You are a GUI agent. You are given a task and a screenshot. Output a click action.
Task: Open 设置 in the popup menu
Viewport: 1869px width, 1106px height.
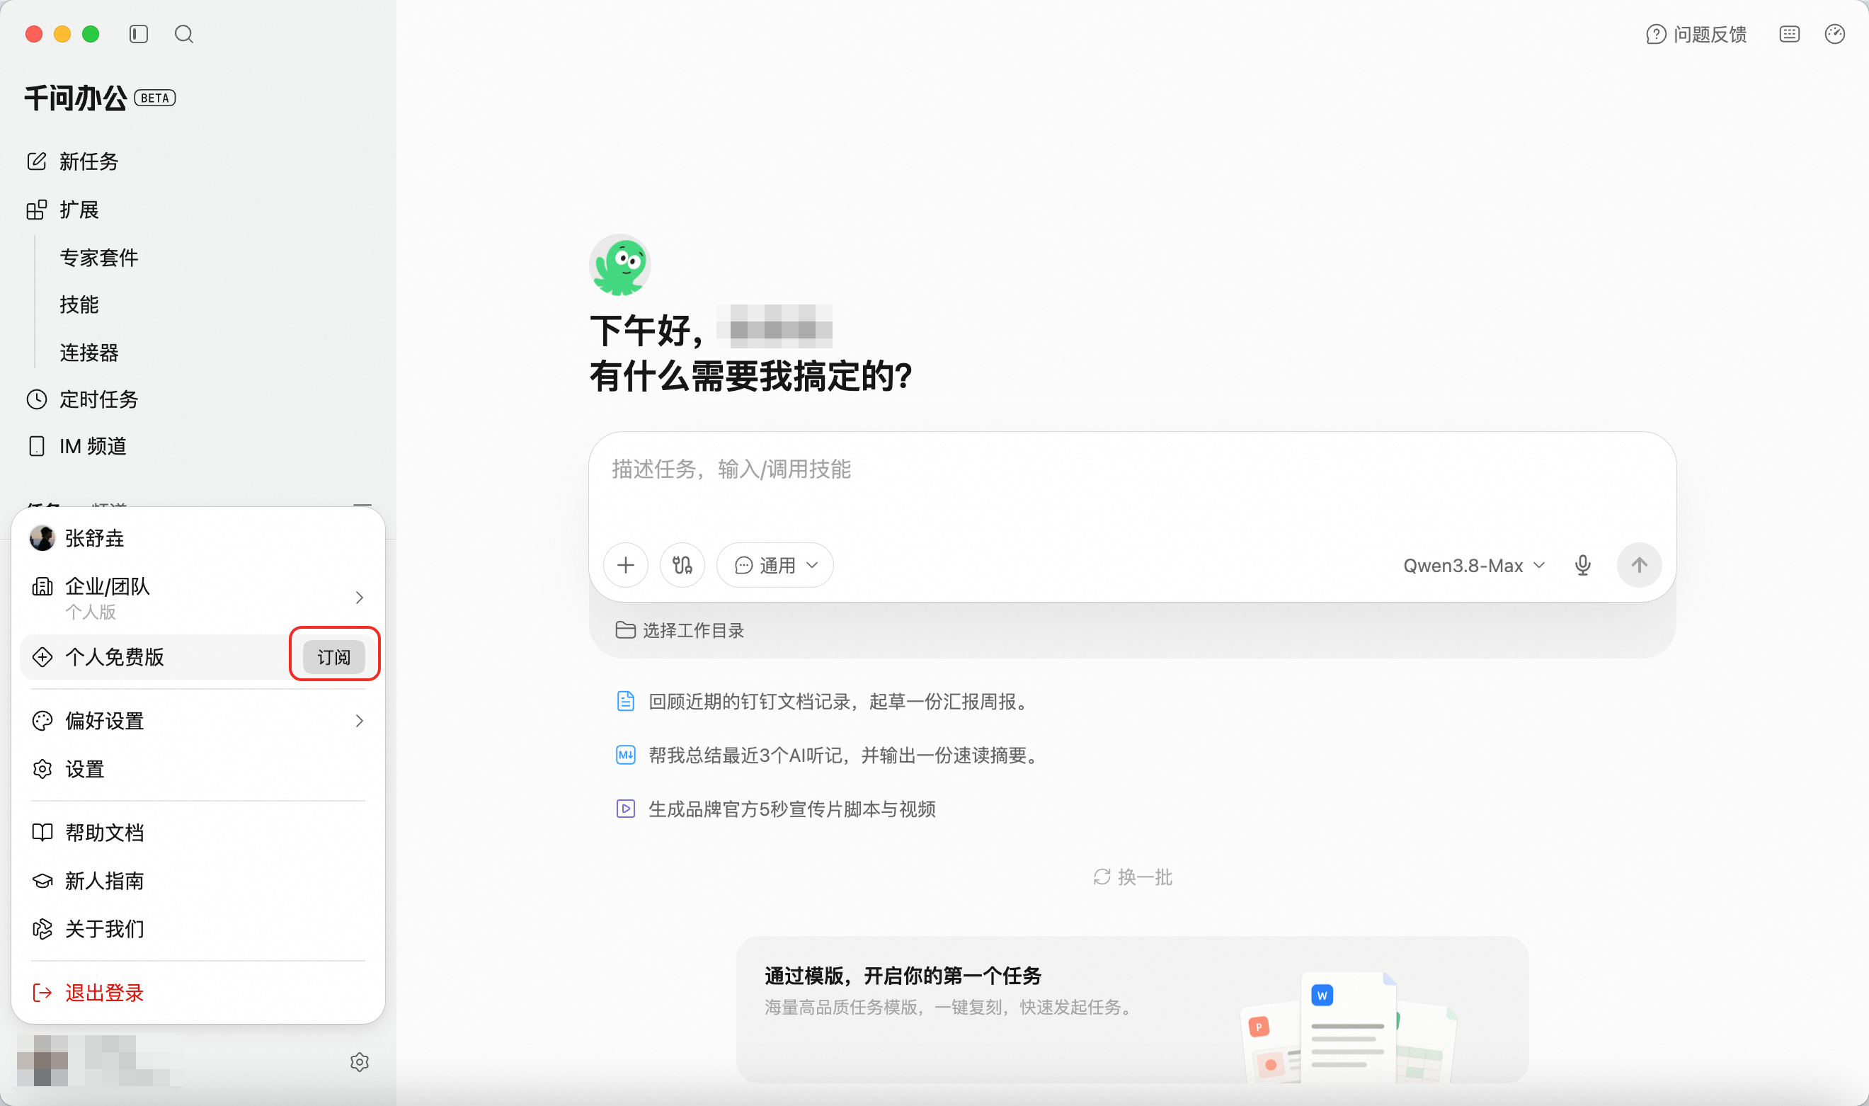click(198, 769)
